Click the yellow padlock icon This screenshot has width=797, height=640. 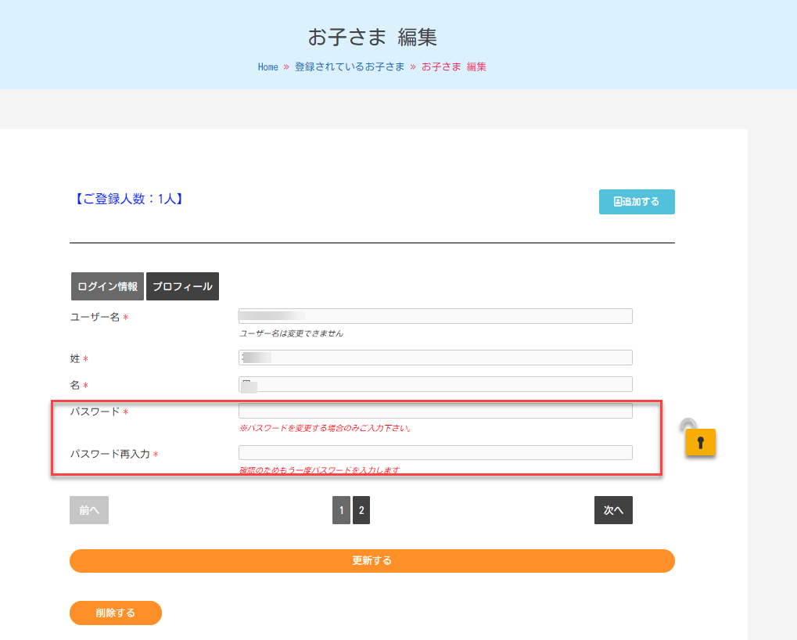(700, 441)
